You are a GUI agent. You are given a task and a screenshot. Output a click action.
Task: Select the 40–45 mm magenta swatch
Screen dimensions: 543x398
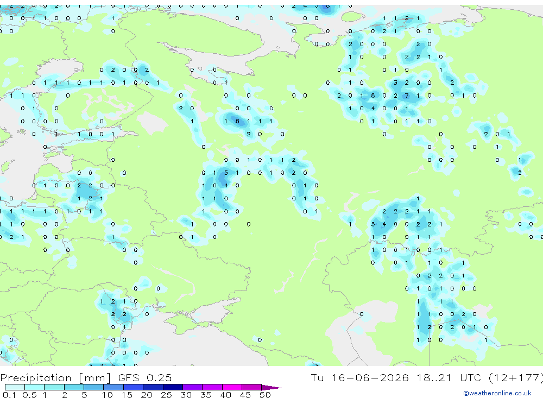tap(232, 387)
